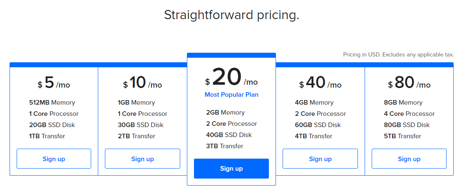Click Sign up under the $80/mo plan

click(409, 159)
